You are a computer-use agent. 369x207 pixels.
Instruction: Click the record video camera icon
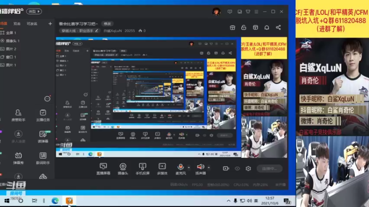pyautogui.click(x=226, y=168)
